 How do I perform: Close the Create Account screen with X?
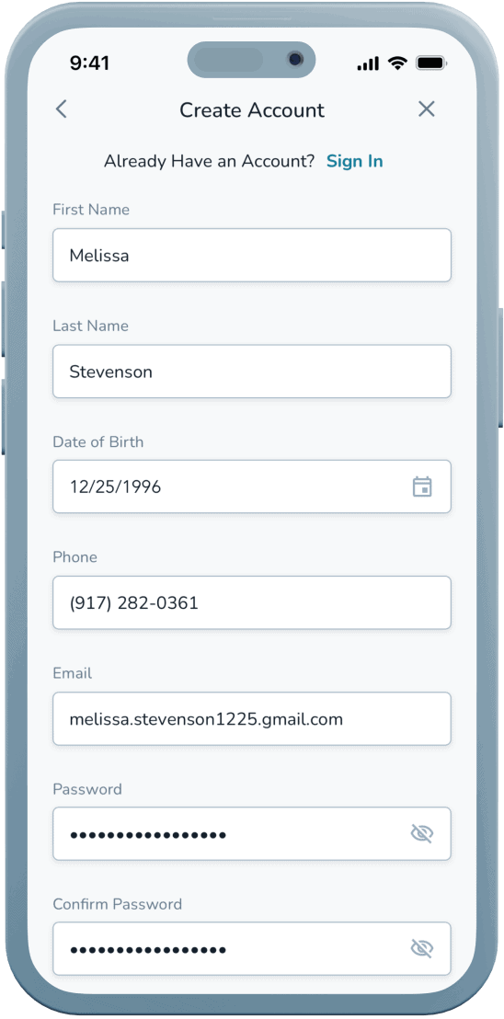[x=426, y=109]
